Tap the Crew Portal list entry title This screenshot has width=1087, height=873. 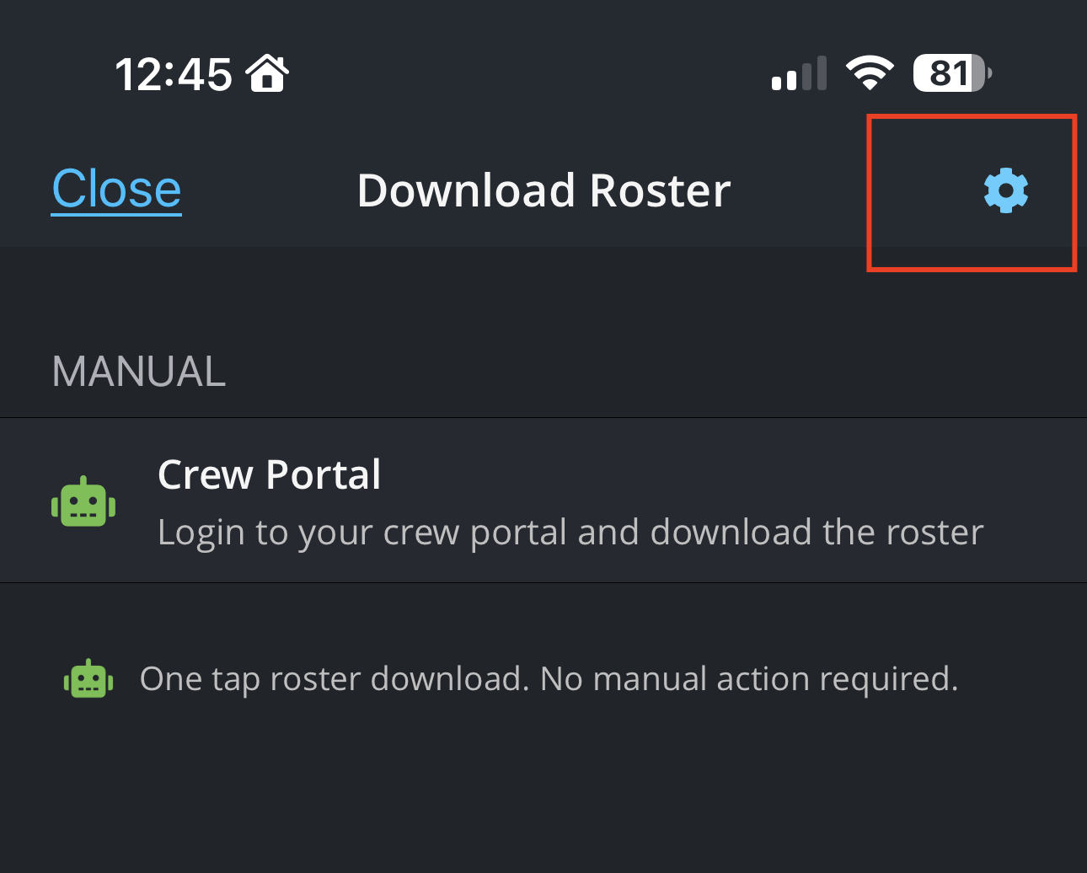[x=269, y=474]
